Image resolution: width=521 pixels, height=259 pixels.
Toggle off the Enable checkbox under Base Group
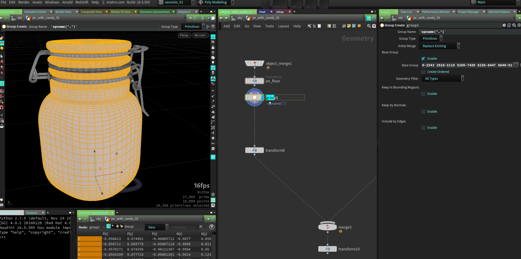pyautogui.click(x=423, y=58)
